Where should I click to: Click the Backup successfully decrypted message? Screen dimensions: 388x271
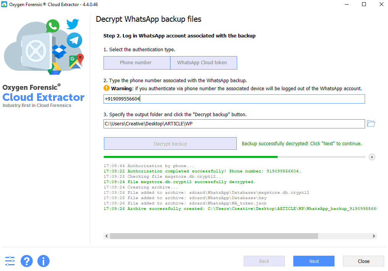(302, 144)
